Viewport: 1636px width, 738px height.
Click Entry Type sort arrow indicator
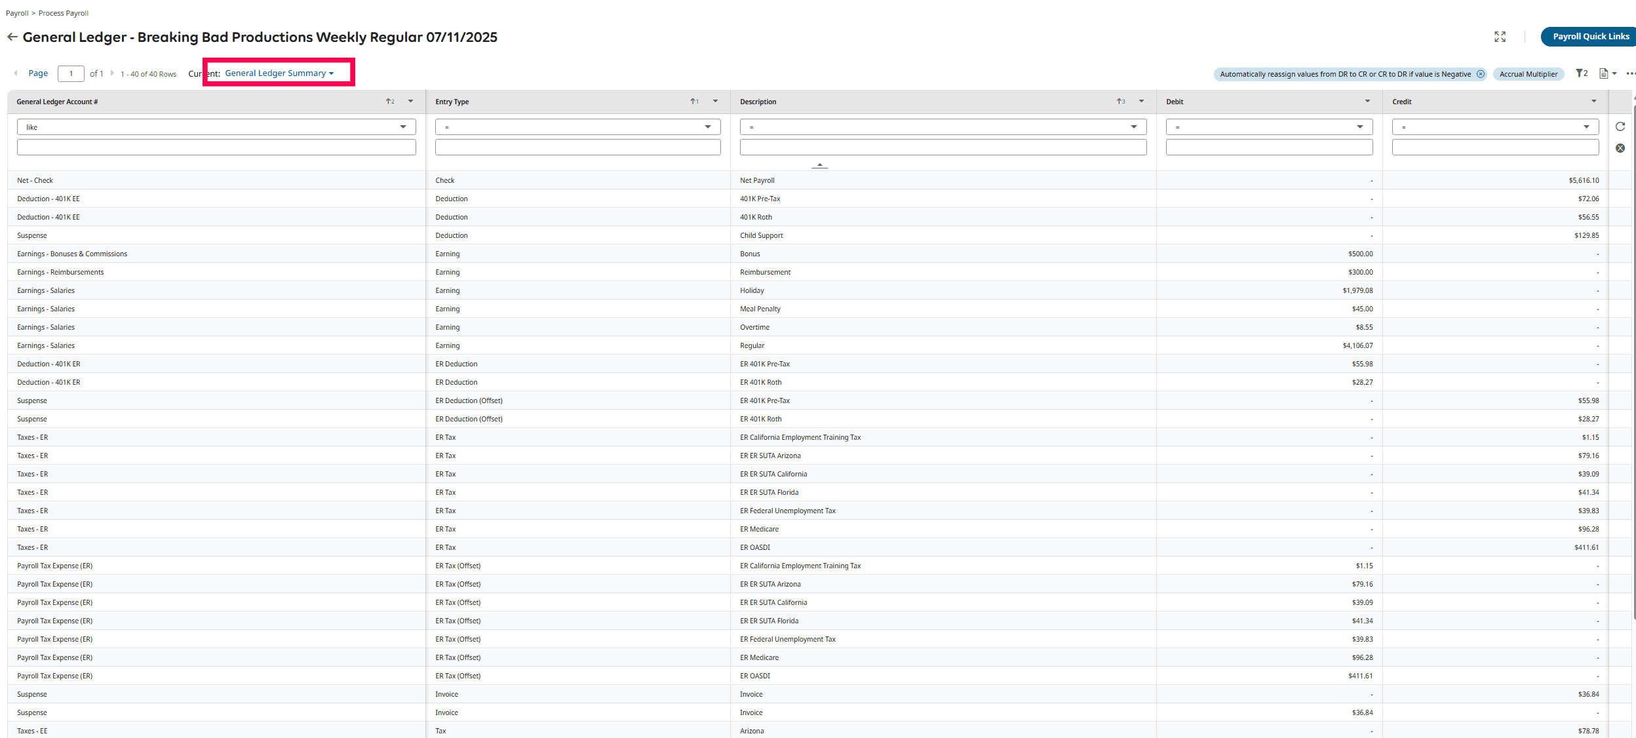pos(693,102)
